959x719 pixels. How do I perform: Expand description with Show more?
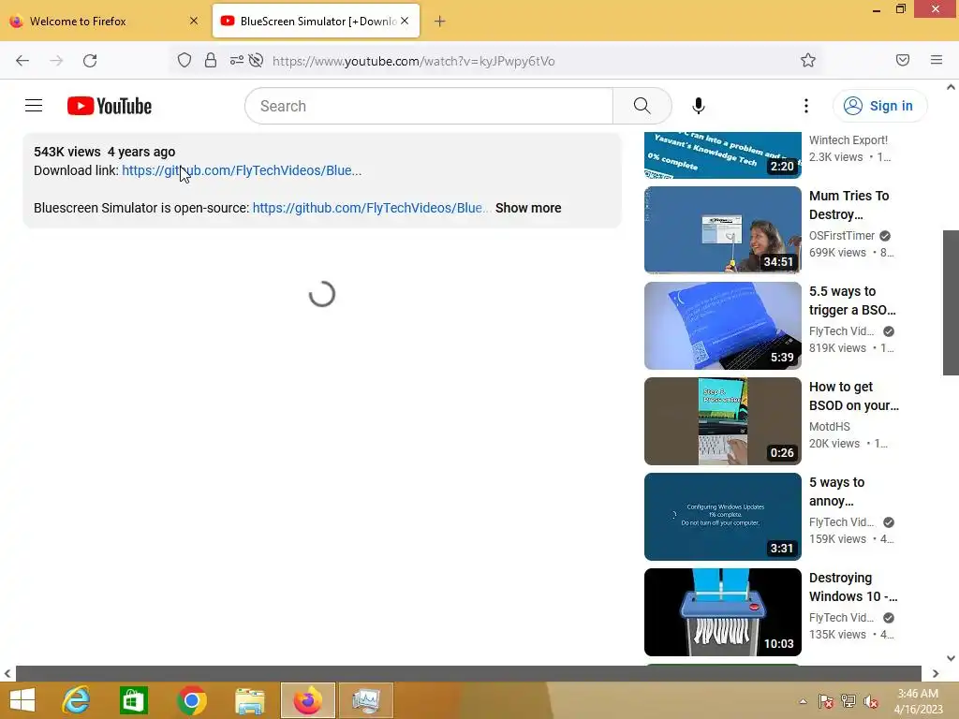click(x=528, y=208)
